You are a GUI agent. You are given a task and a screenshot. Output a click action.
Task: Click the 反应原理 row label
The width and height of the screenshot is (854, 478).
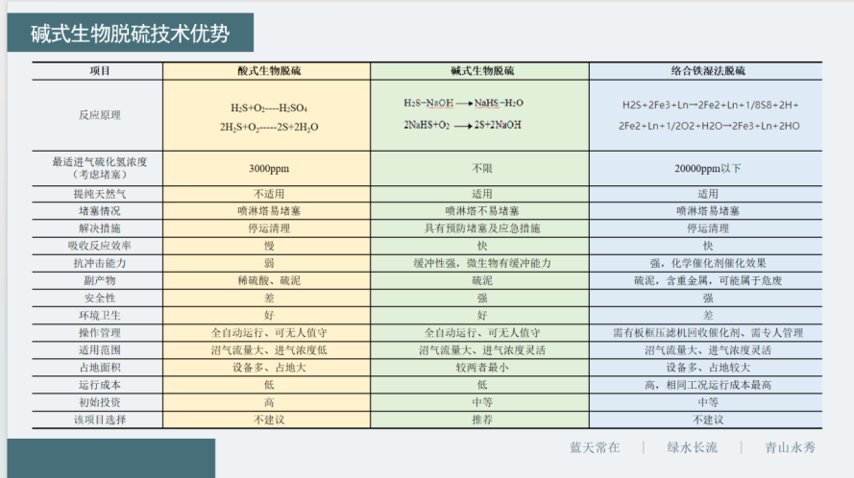(x=99, y=115)
